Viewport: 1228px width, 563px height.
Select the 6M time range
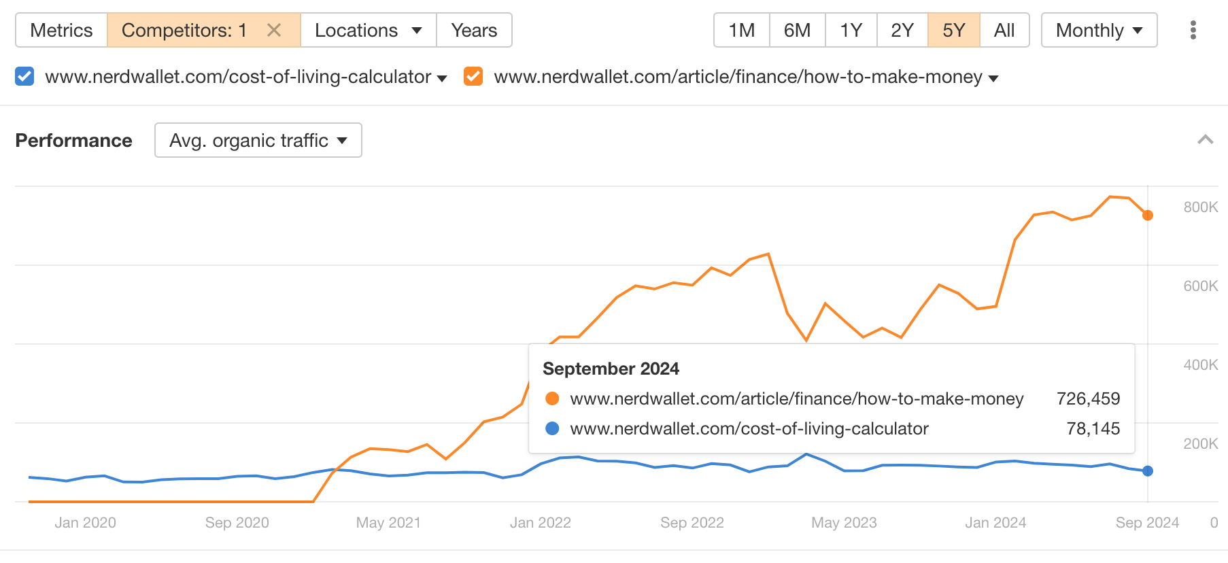(796, 30)
